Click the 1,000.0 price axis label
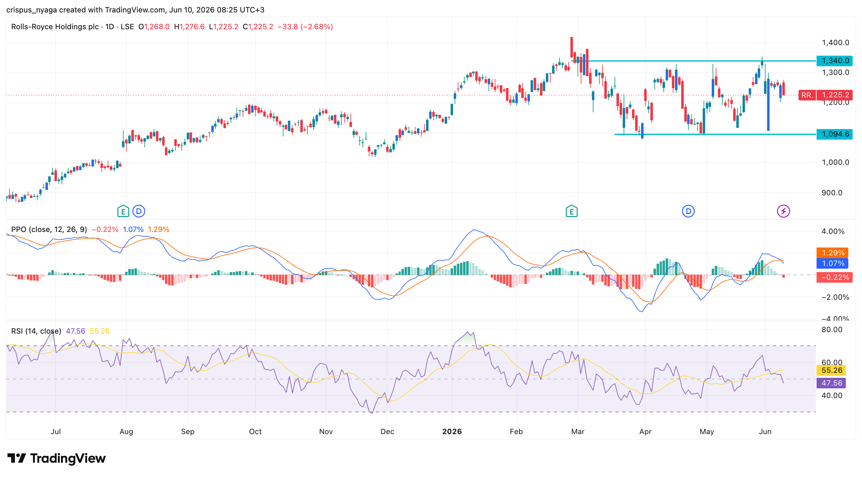 coord(835,162)
